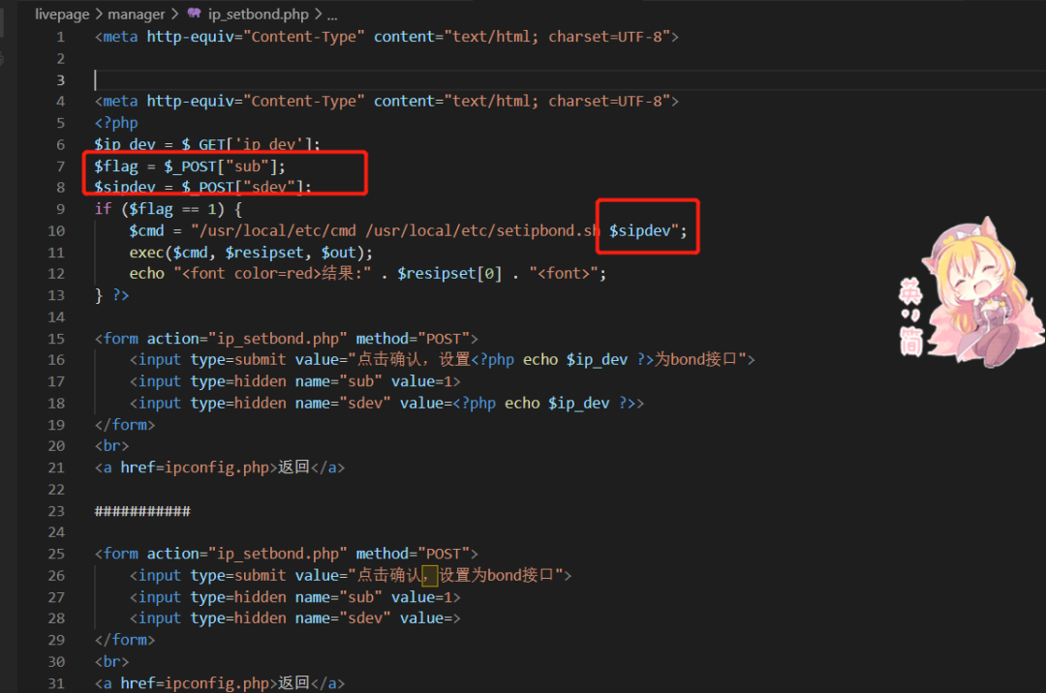
Task: Click the if ($flag == 1) statement
Action: pos(169,209)
